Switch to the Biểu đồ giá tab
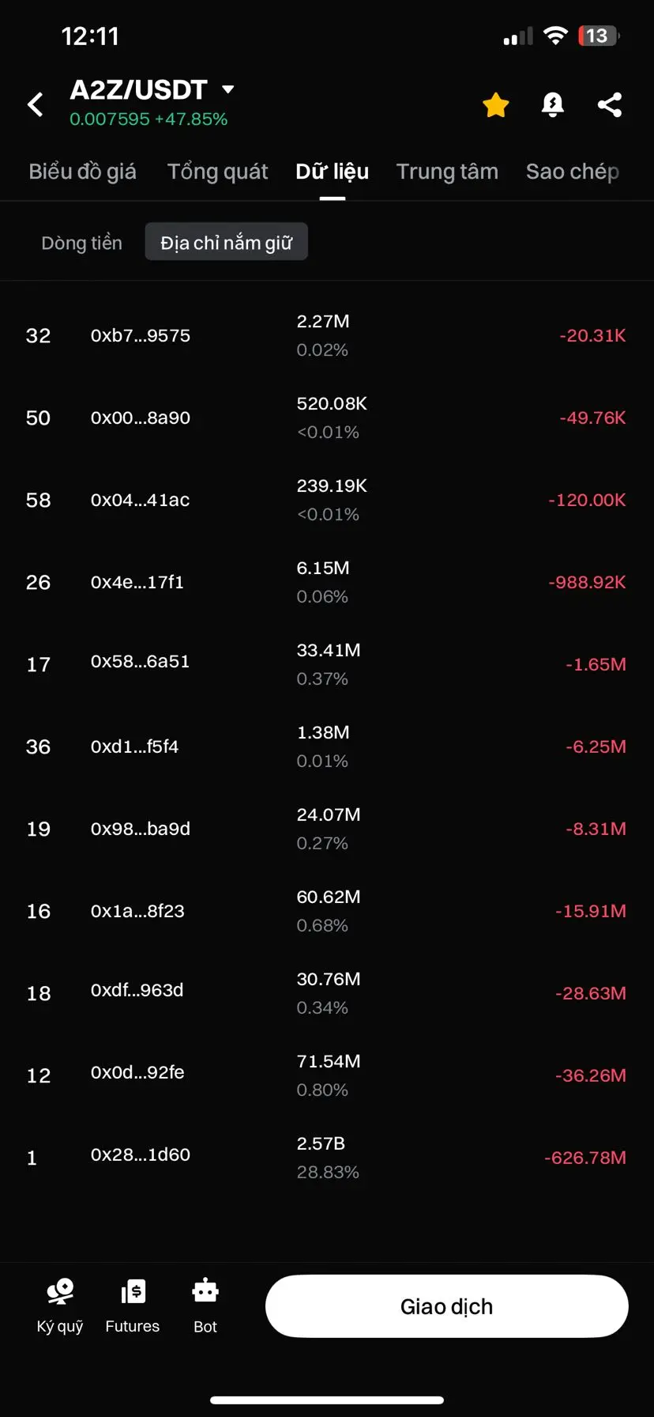This screenshot has height=1417, width=654. [x=82, y=172]
